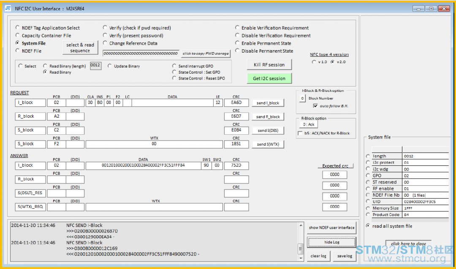Click the LE field showing 12
Screen dimensions: 456x269
(x=218, y=103)
